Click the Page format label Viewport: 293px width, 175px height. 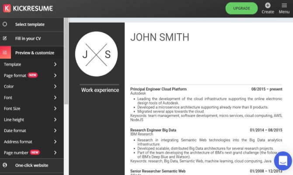coord(15,76)
